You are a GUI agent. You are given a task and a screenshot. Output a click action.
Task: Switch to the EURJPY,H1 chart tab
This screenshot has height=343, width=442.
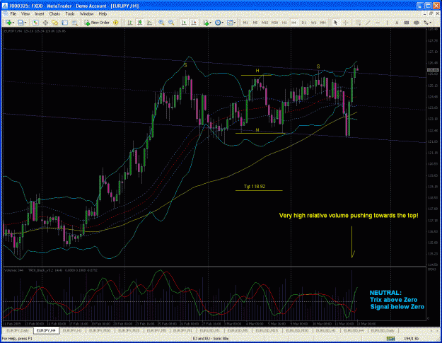tap(72, 330)
